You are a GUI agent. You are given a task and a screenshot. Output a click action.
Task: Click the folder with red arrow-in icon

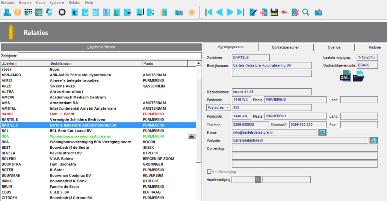179,12
